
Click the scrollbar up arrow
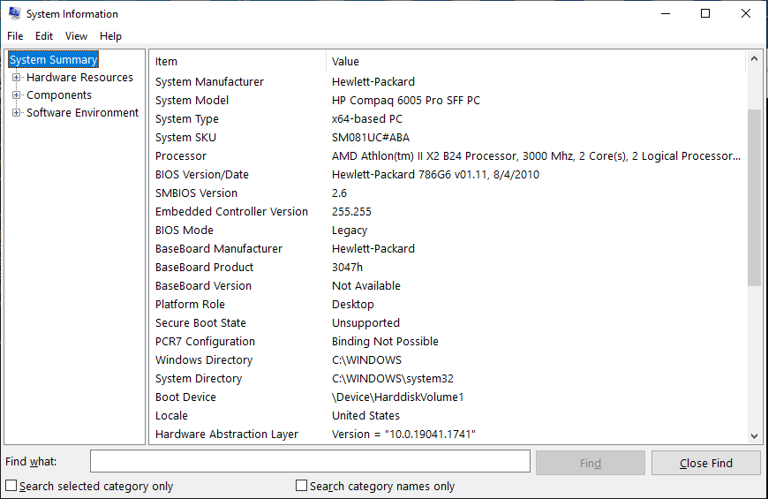point(754,59)
